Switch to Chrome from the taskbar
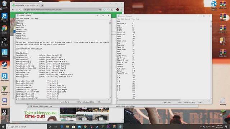 85,126
